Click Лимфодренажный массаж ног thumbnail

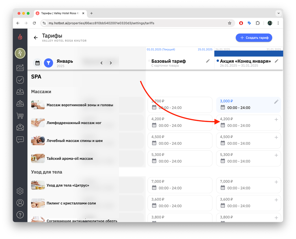(38, 123)
